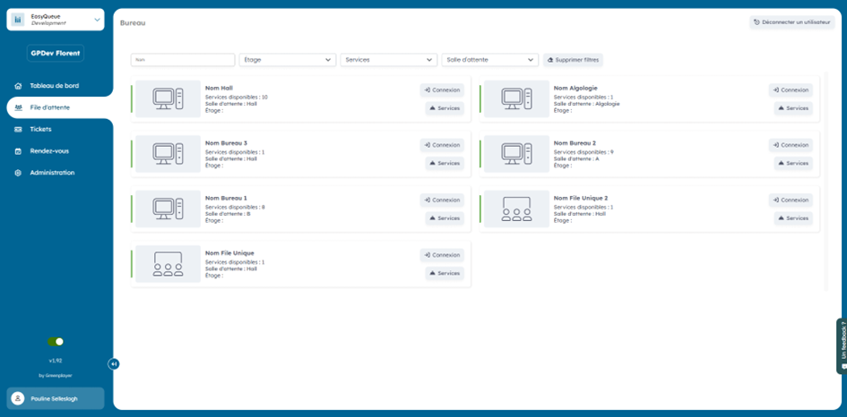Viewport: 847px width, 417px height.
Task: Click the Bureau 3 desk computer icon
Action: click(x=168, y=153)
